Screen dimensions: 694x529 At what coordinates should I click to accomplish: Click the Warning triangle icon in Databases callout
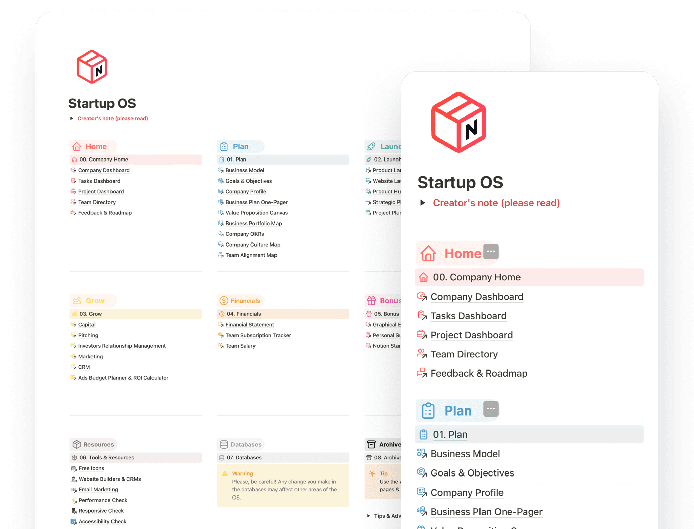pos(225,473)
